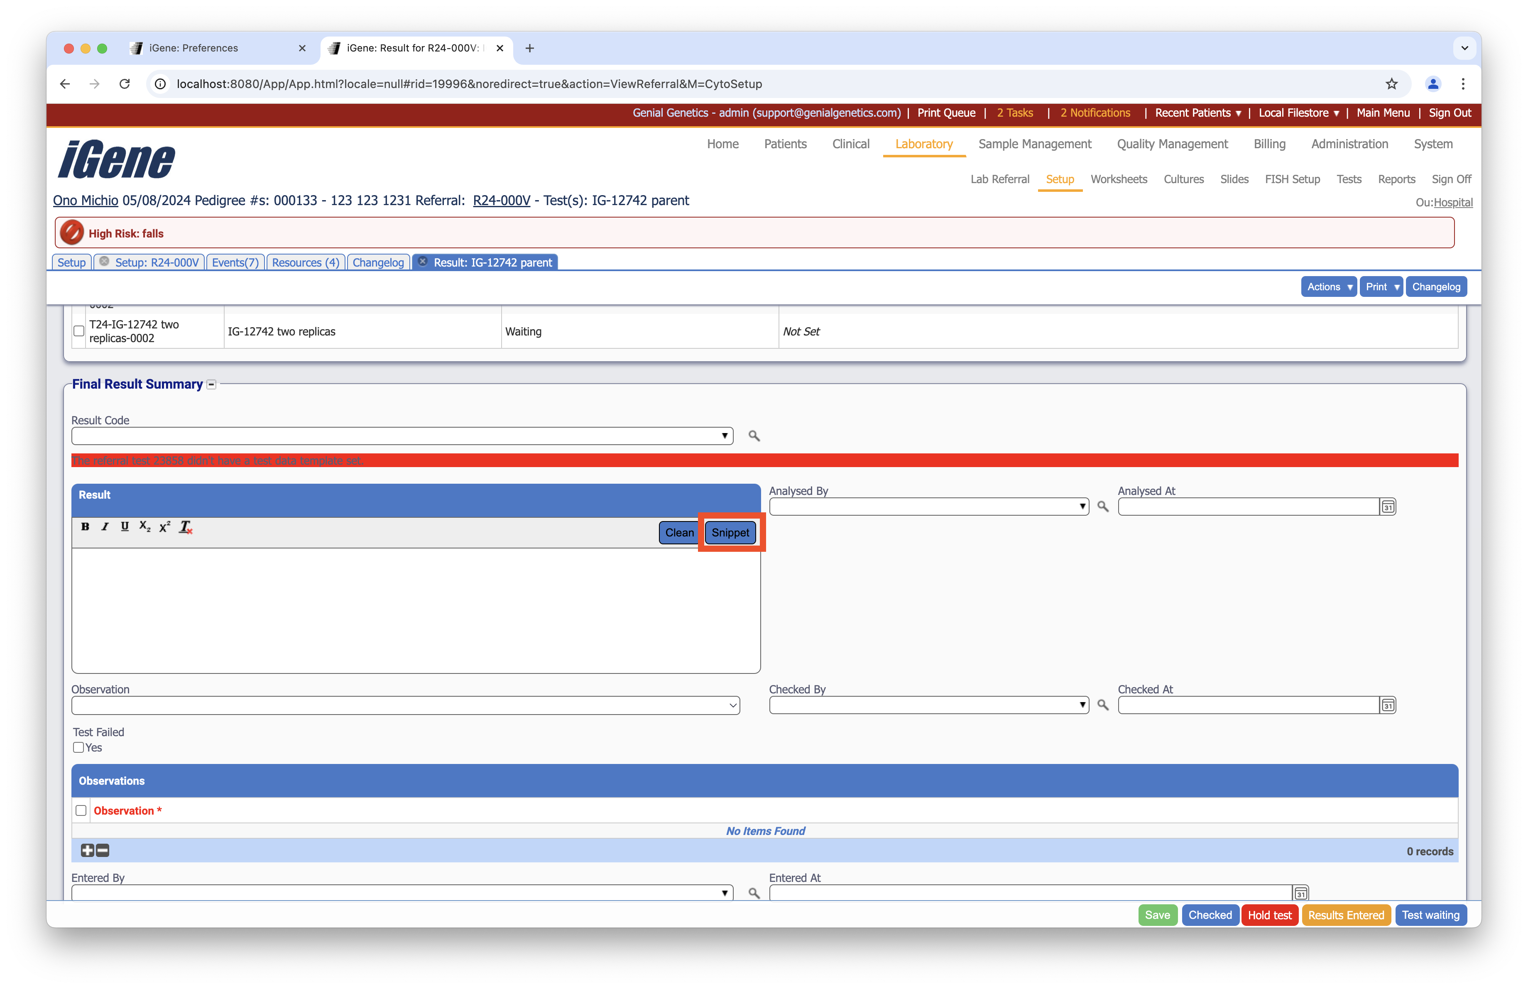The width and height of the screenshot is (1528, 989).
Task: Click search icon next to Result Code
Action: 754,436
